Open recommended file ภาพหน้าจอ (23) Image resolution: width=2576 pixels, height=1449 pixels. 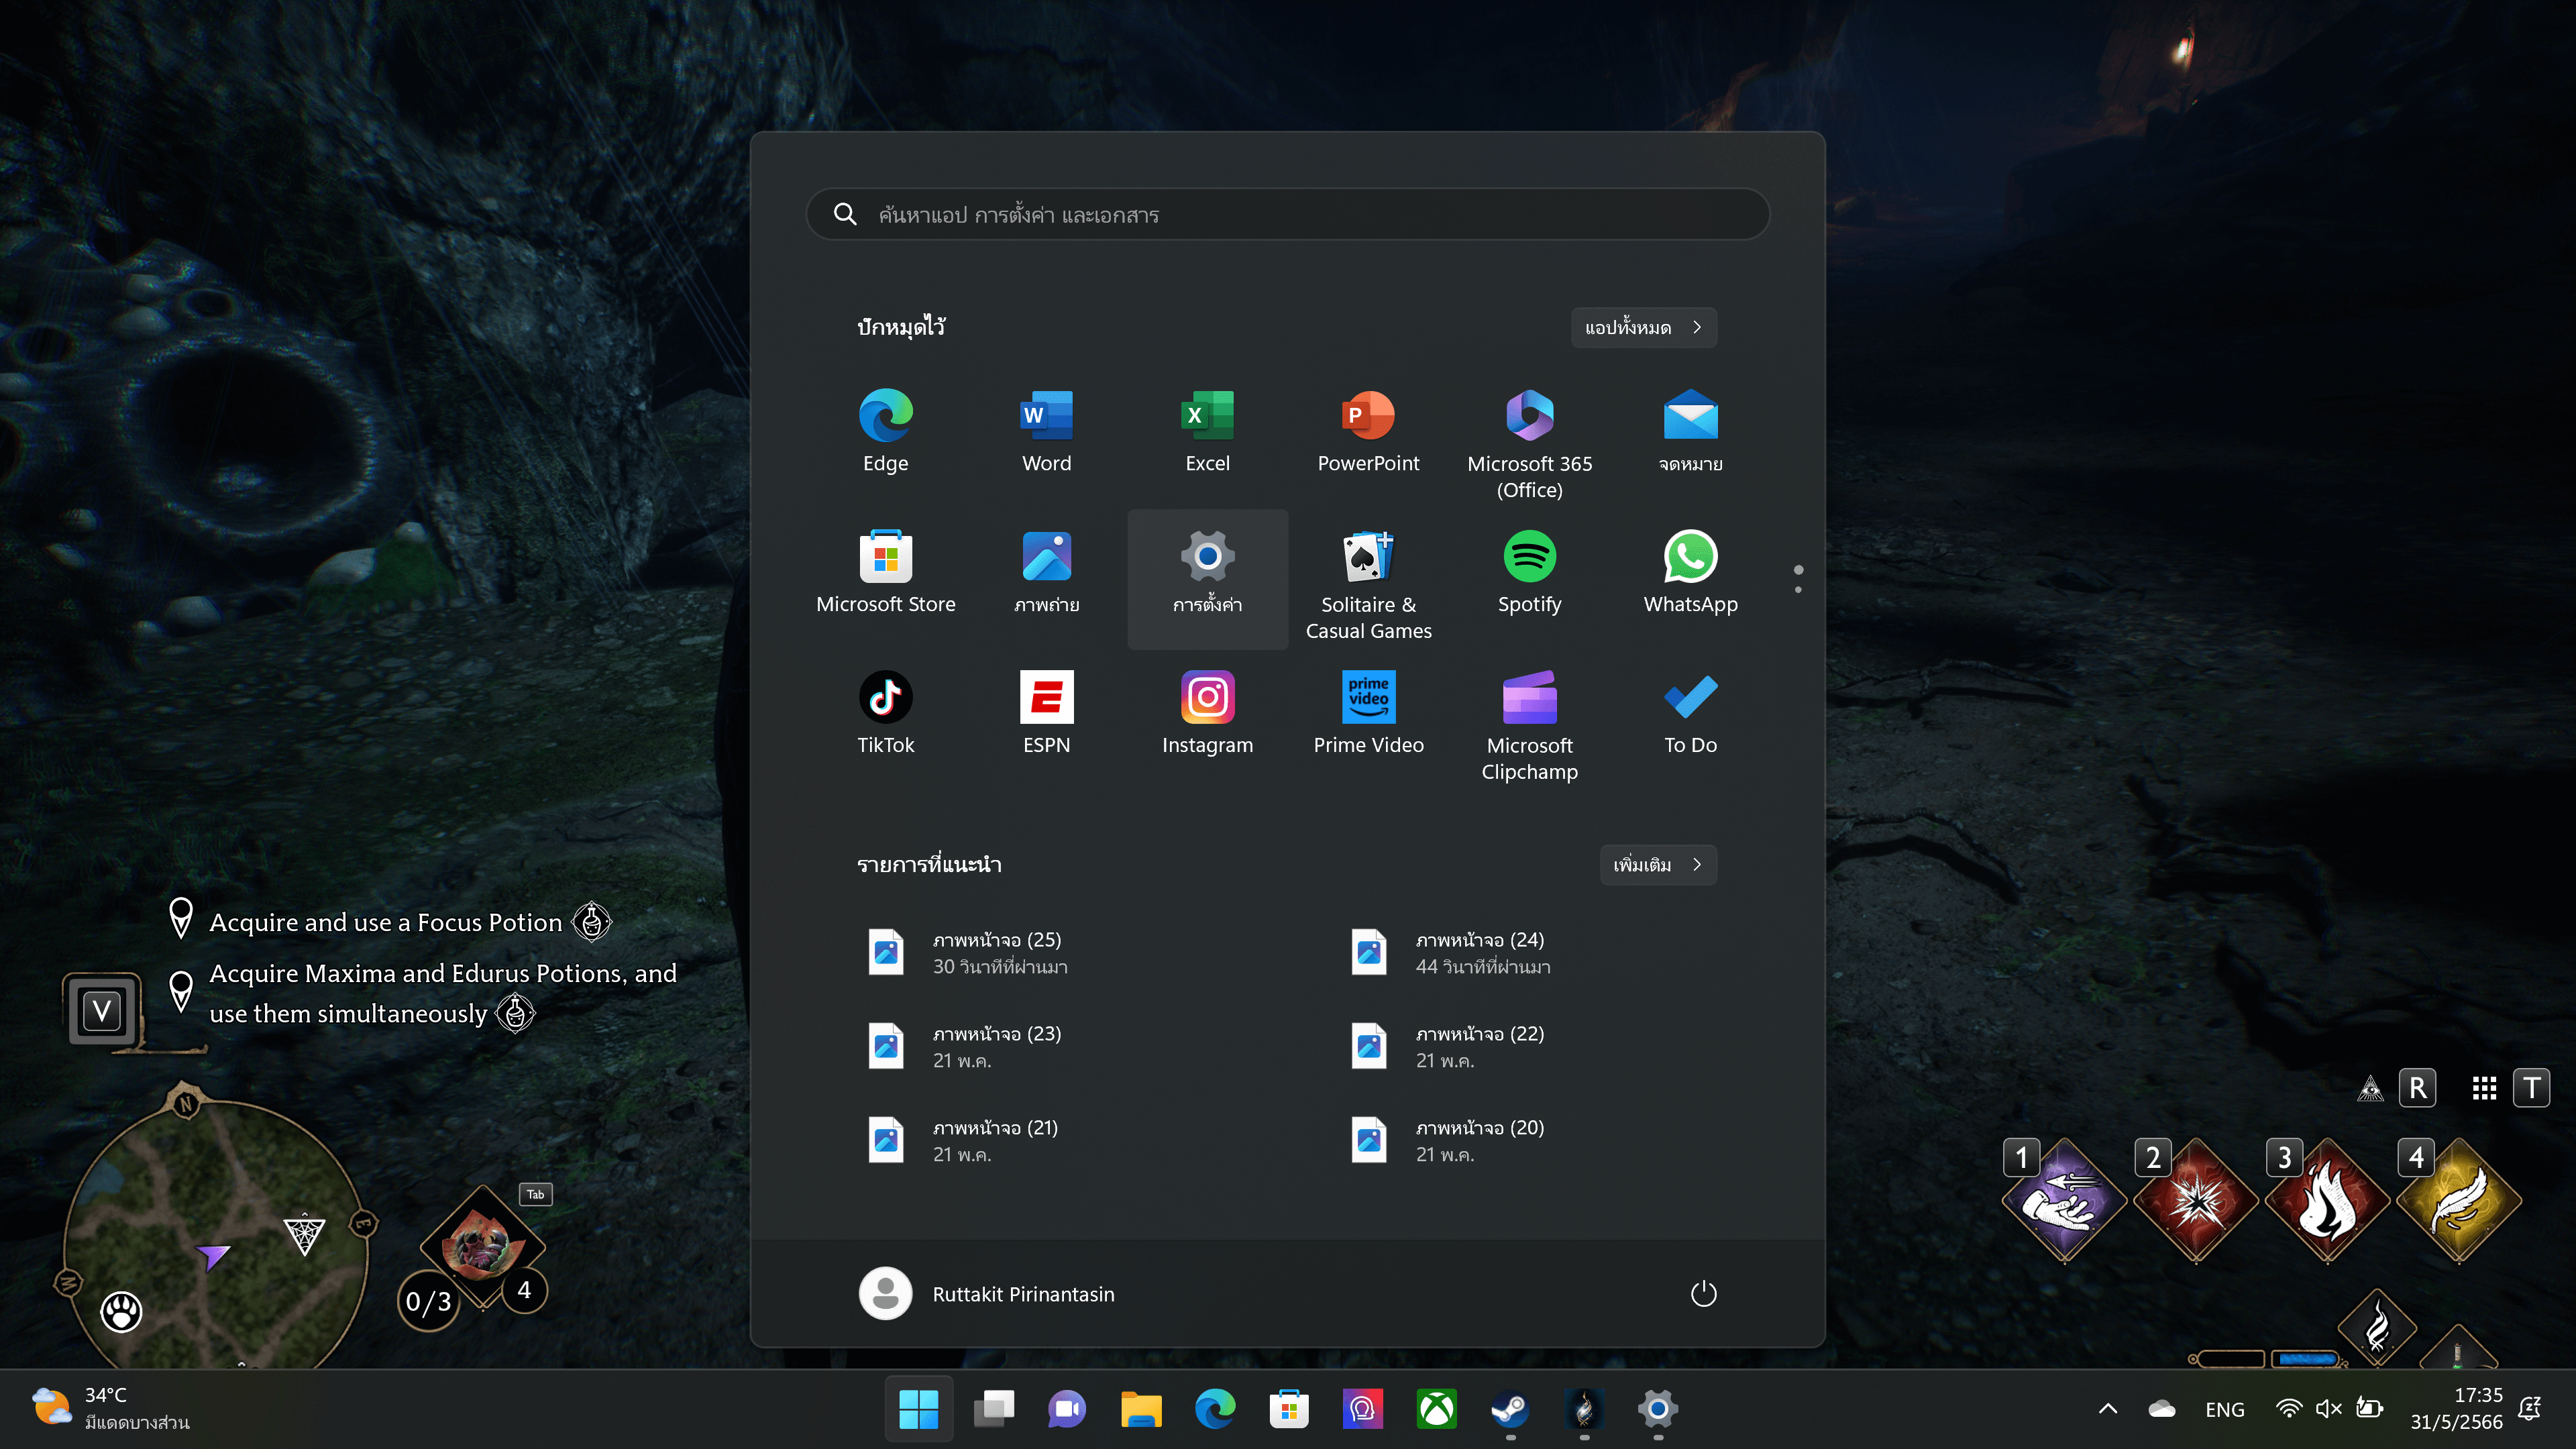coord(1046,1047)
